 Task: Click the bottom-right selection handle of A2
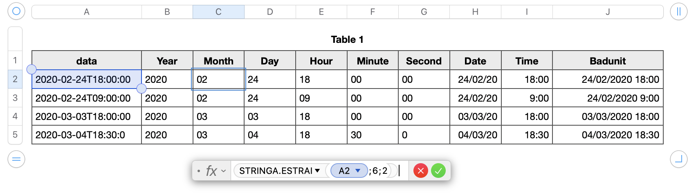point(141,89)
